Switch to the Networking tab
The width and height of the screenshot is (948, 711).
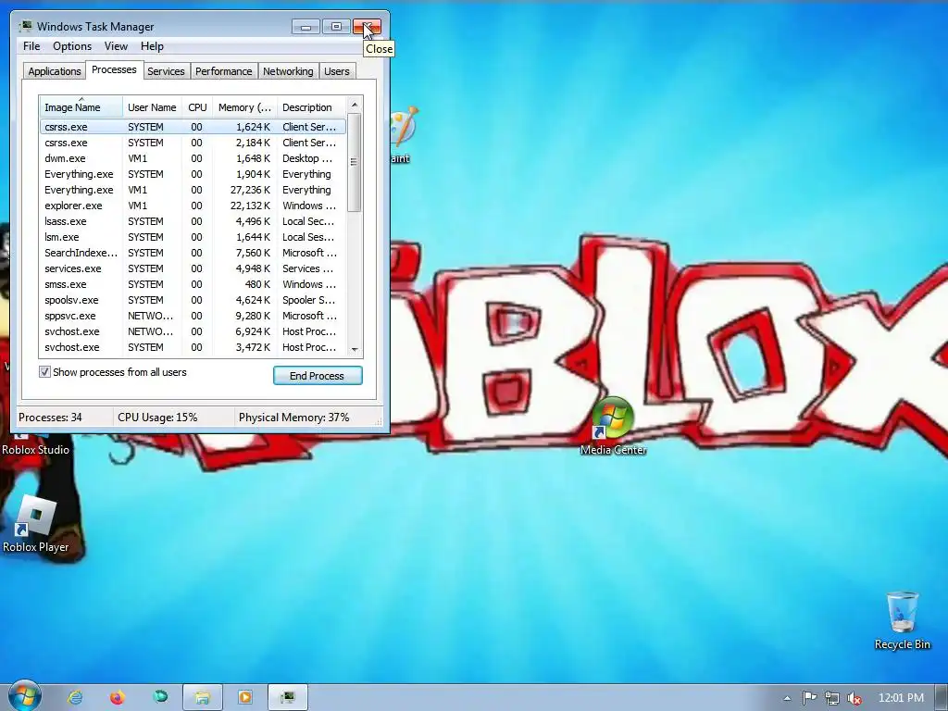[x=288, y=71]
